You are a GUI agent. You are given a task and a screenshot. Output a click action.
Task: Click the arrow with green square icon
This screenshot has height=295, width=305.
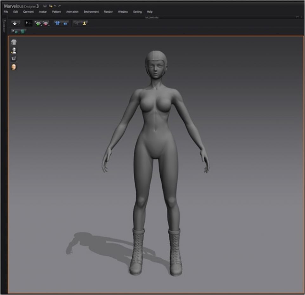[15, 31]
